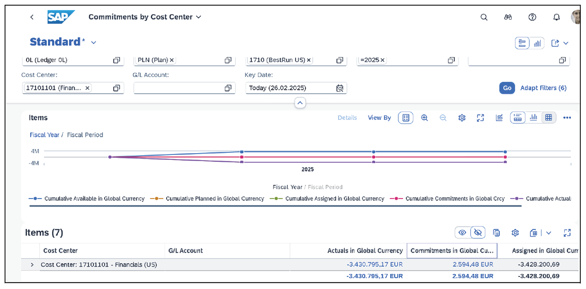586x289 pixels.
Task: Click the Cumulative Commitments legend marker
Action: click(x=396, y=199)
